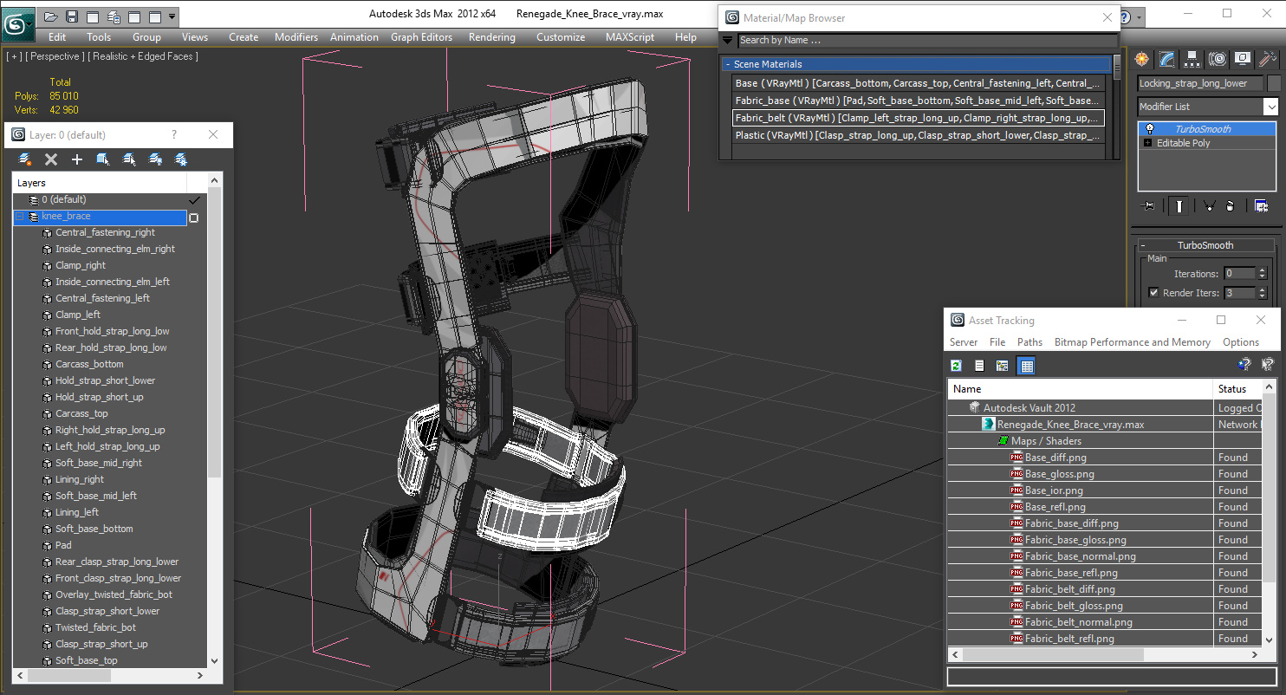
Task: Open the Edit menu
Action: coord(57,37)
